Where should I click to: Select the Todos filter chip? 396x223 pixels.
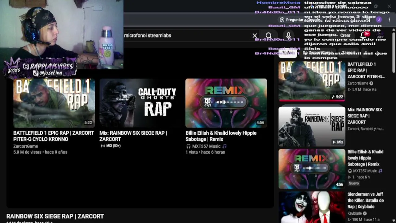click(x=288, y=53)
